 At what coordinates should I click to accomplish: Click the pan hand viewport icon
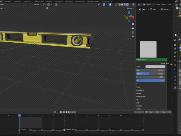coord(133,28)
